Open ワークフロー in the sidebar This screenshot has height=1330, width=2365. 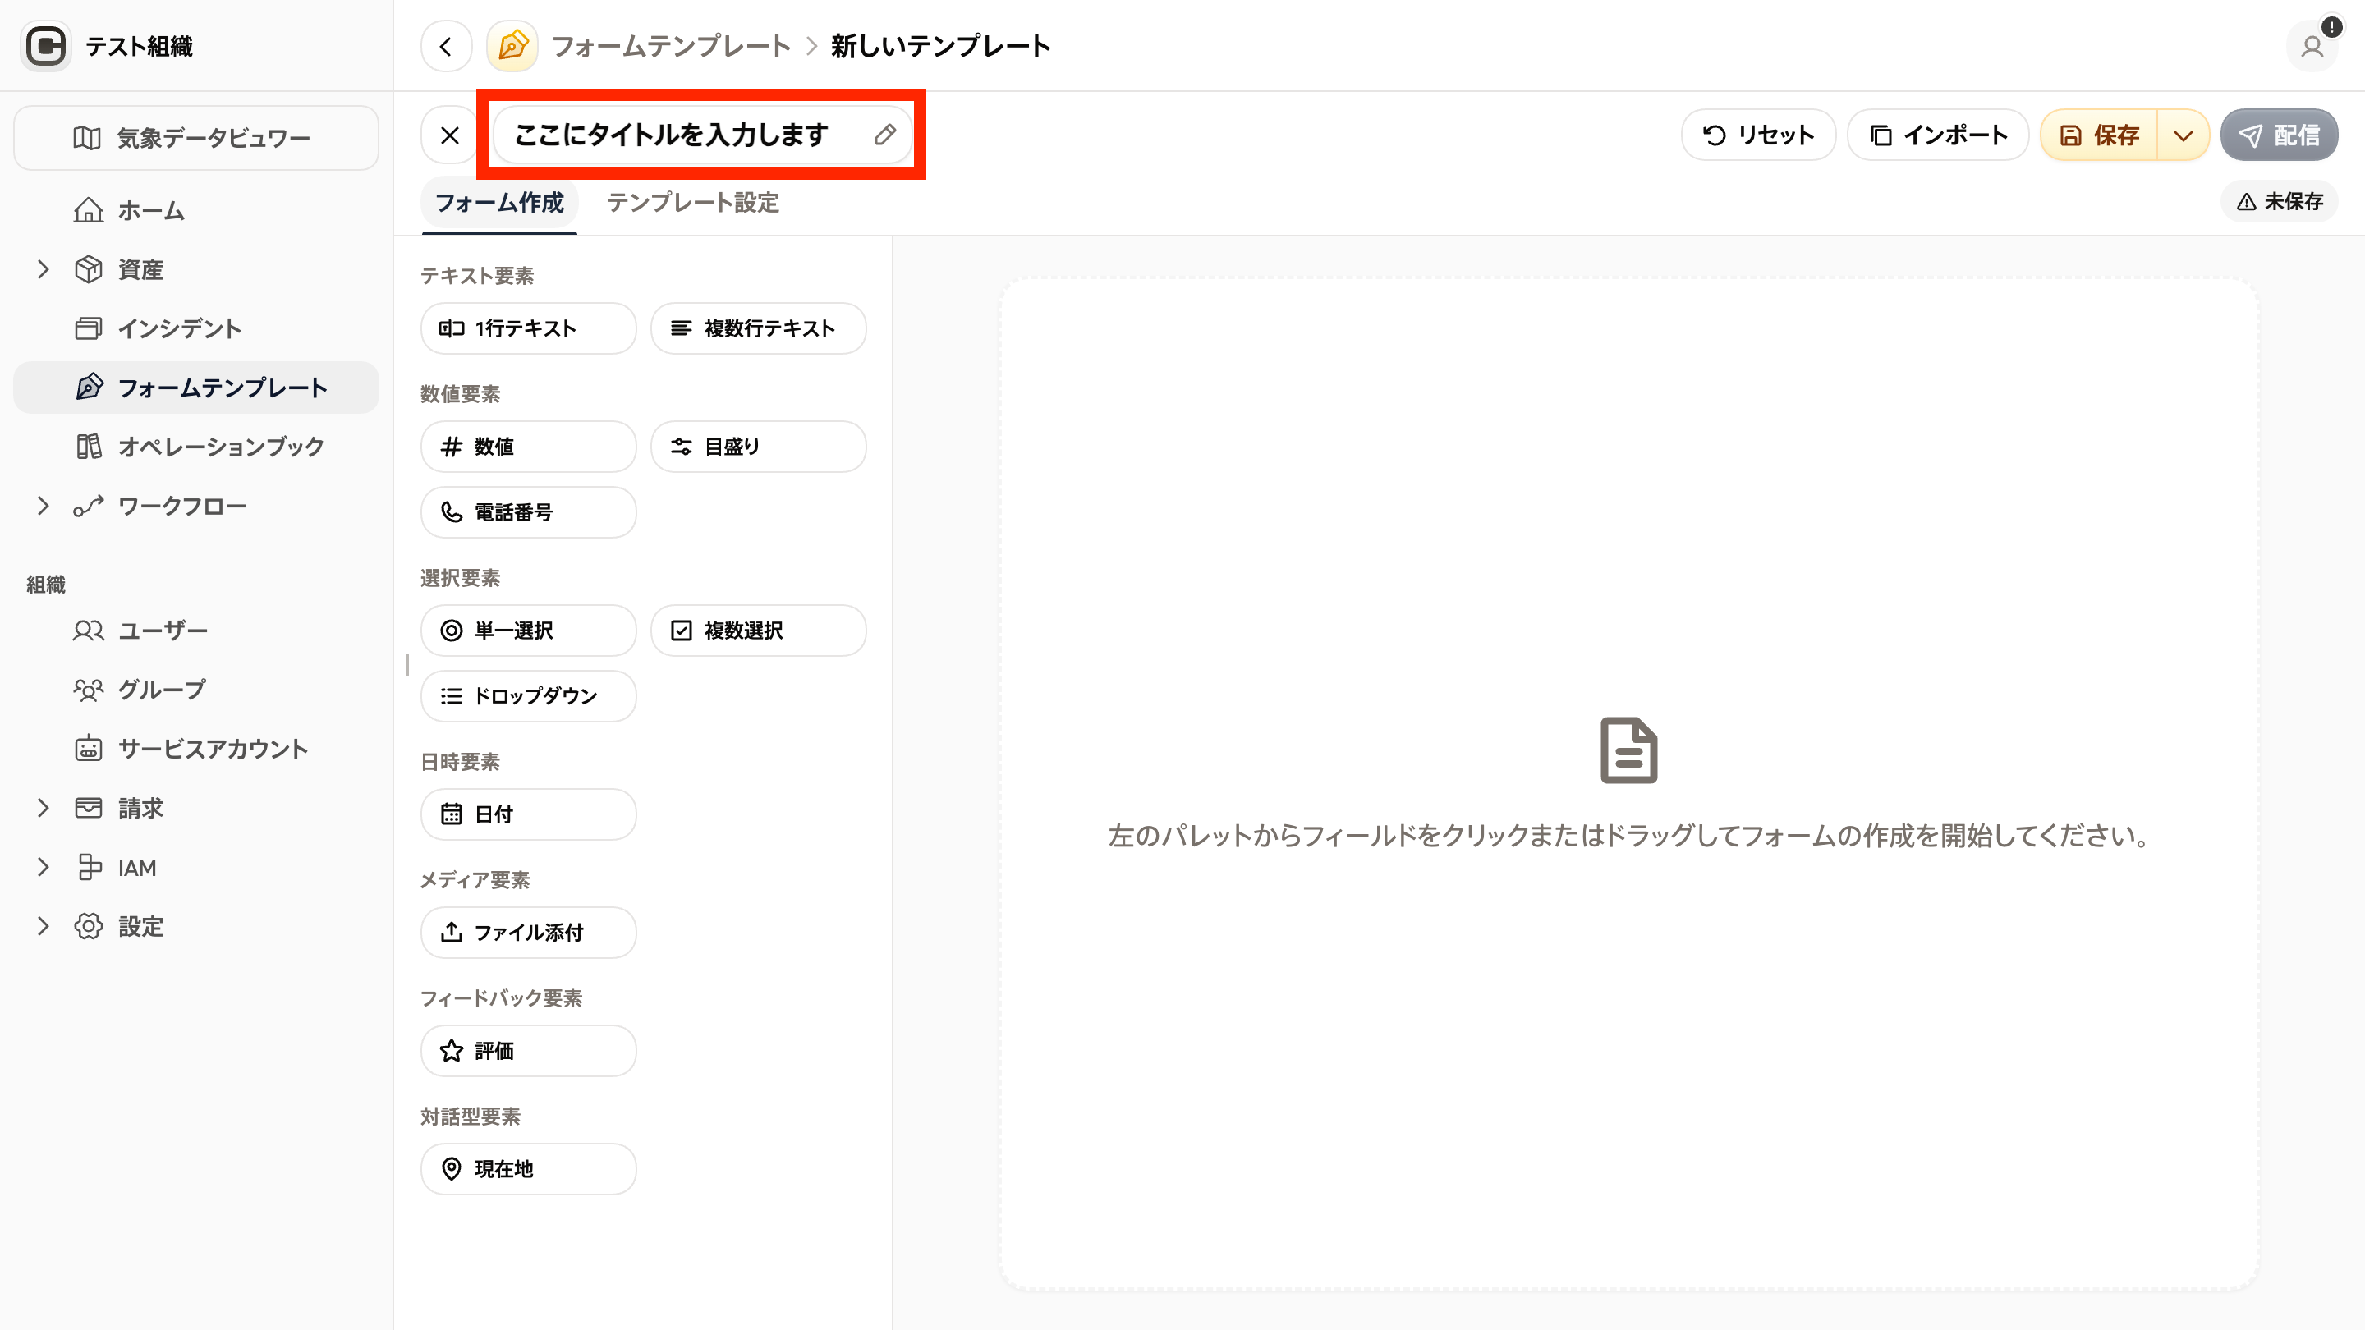pos(181,506)
